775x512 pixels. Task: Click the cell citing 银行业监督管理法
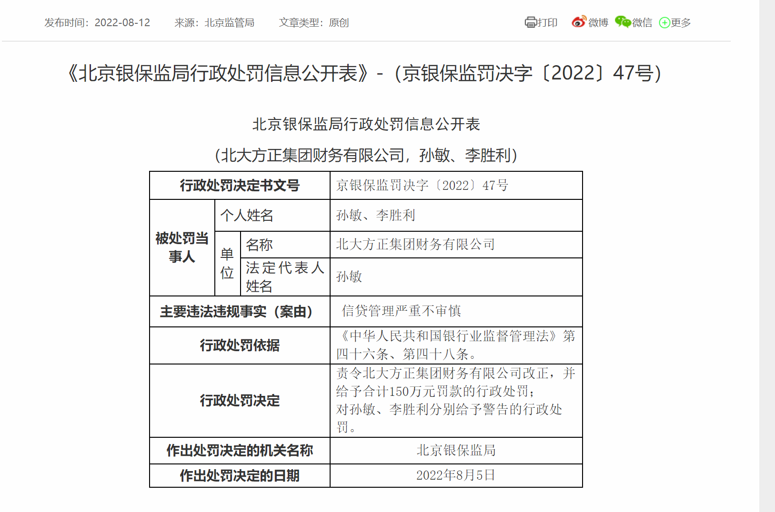[x=456, y=345]
